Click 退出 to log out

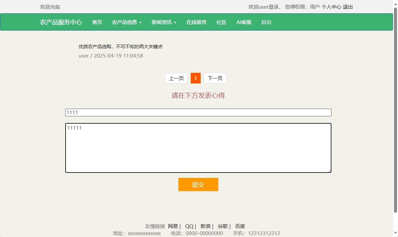pos(348,7)
